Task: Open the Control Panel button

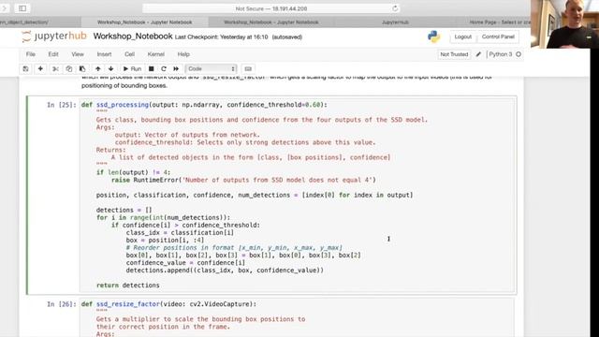Action: [498, 37]
